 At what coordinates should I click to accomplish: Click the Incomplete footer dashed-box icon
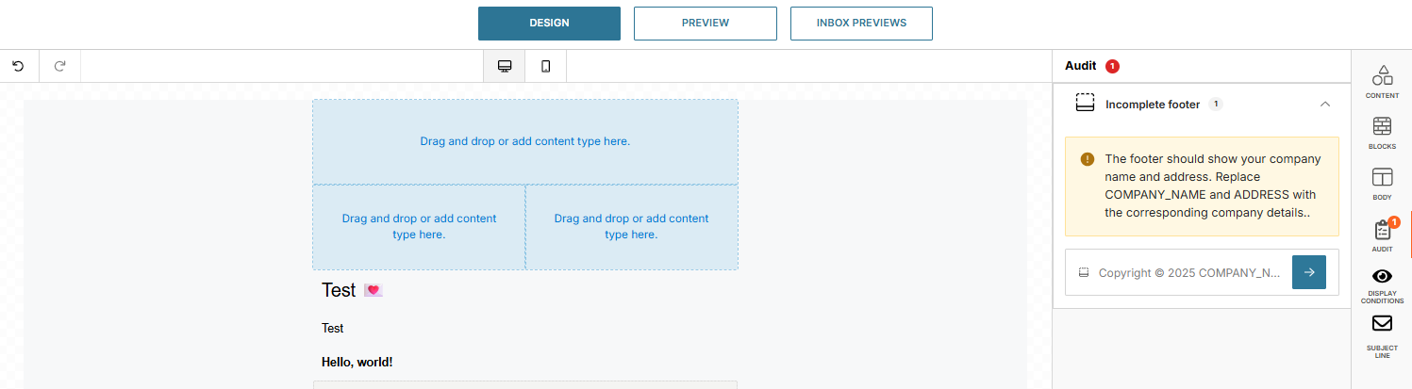pyautogui.click(x=1085, y=104)
